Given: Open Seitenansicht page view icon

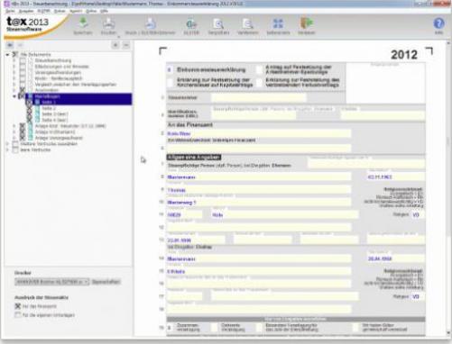Looking at the screenshot, I should pyautogui.click(x=278, y=23).
